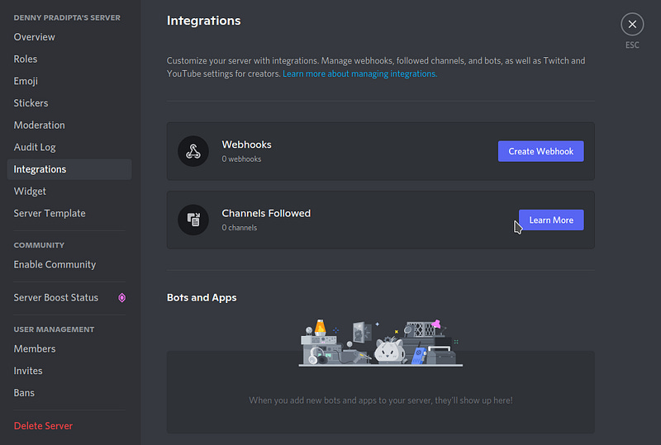661x445 pixels.
Task: Open Server Boost Status
Action: 69,297
